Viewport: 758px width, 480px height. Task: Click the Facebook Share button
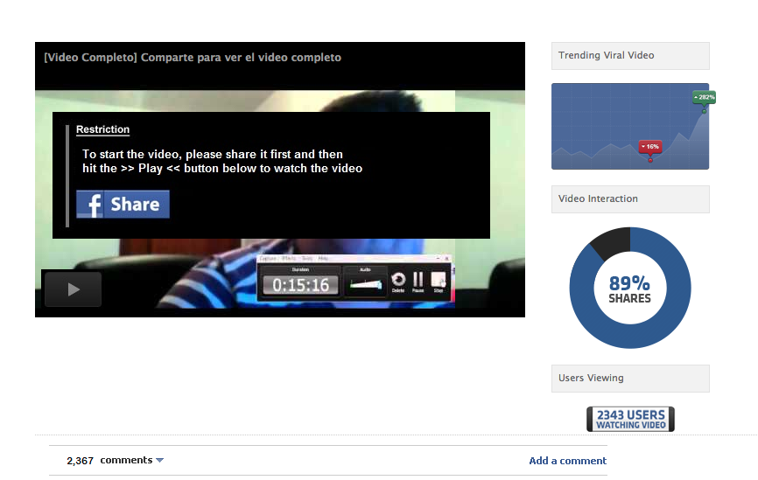[123, 205]
